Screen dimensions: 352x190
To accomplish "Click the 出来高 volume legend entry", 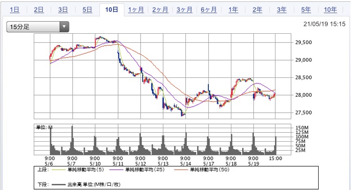I will 94,185.
